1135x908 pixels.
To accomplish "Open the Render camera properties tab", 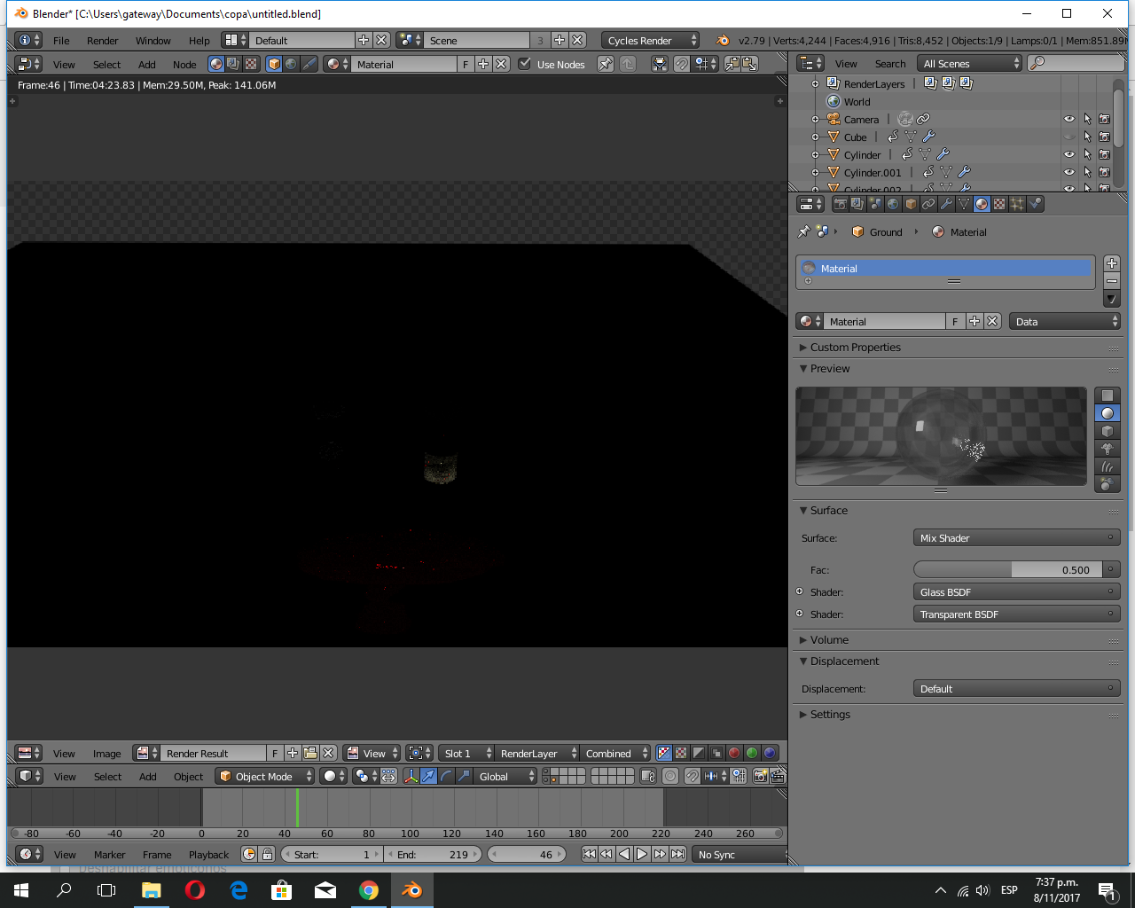I will click(x=840, y=204).
